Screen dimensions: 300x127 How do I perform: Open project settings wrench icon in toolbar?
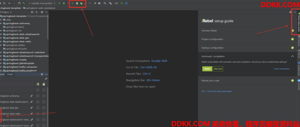95,3
